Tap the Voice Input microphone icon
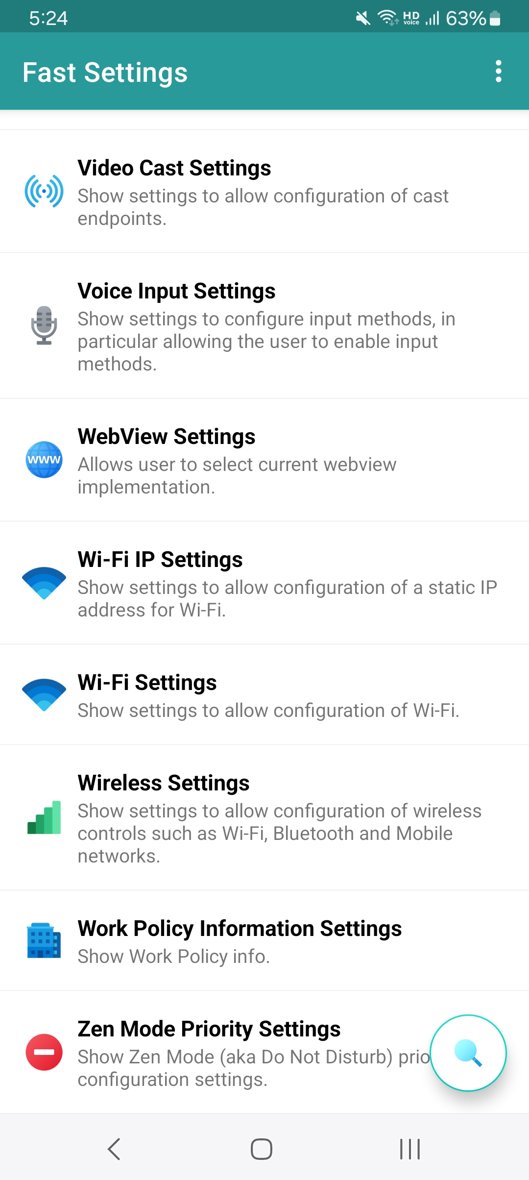 44,325
